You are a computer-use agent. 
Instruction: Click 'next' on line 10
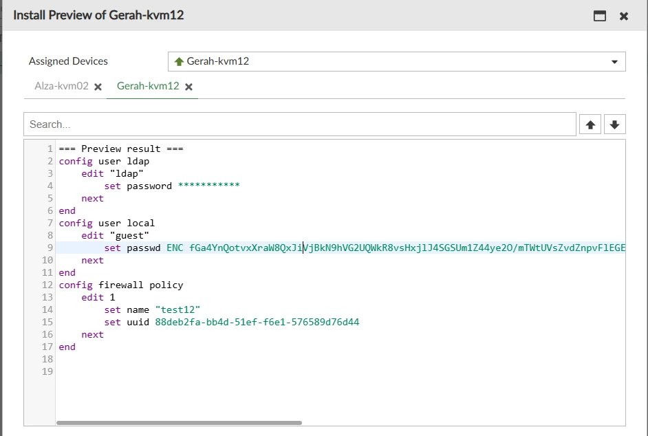tap(93, 261)
